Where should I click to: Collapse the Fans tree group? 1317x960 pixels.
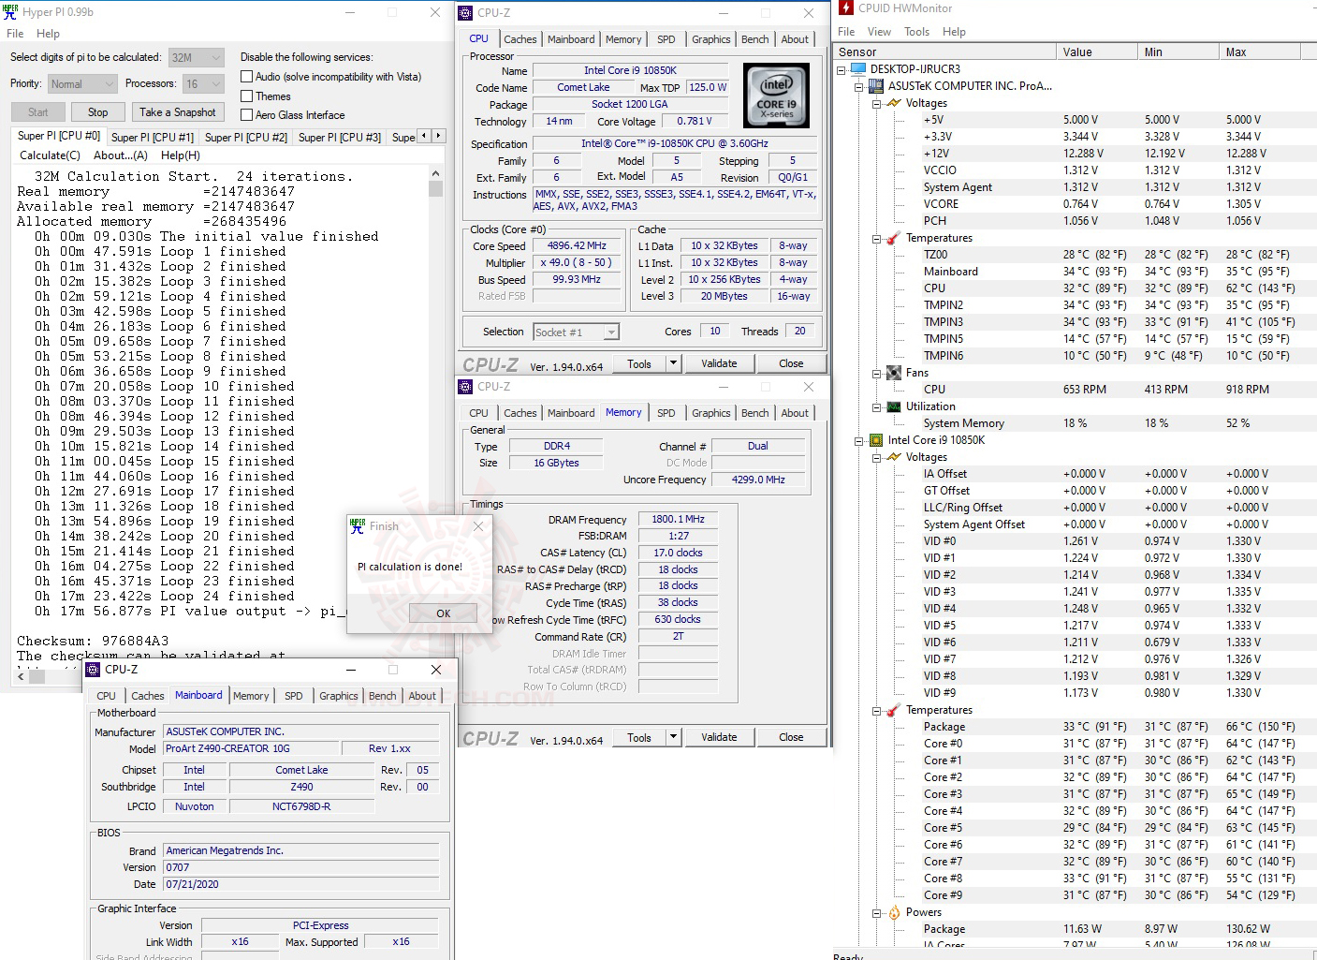[x=876, y=373]
